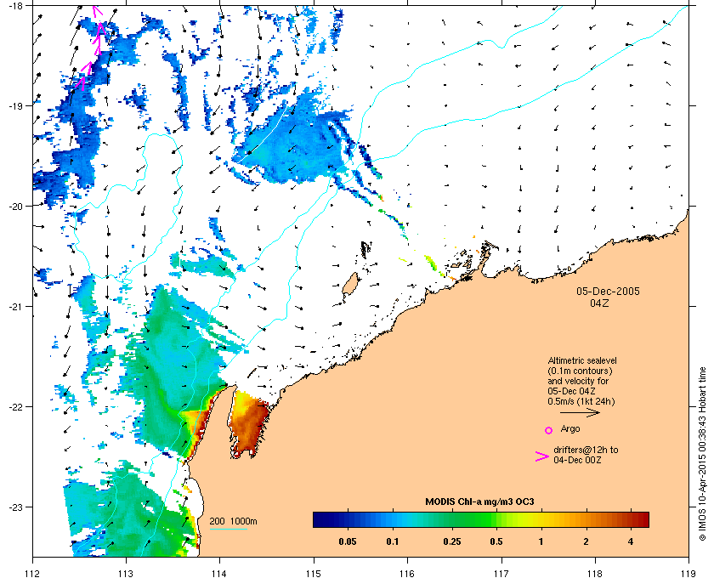The width and height of the screenshot is (714, 578).
Task: Click the black velocity scale arrow in the legend
Action: pyautogui.click(x=580, y=413)
